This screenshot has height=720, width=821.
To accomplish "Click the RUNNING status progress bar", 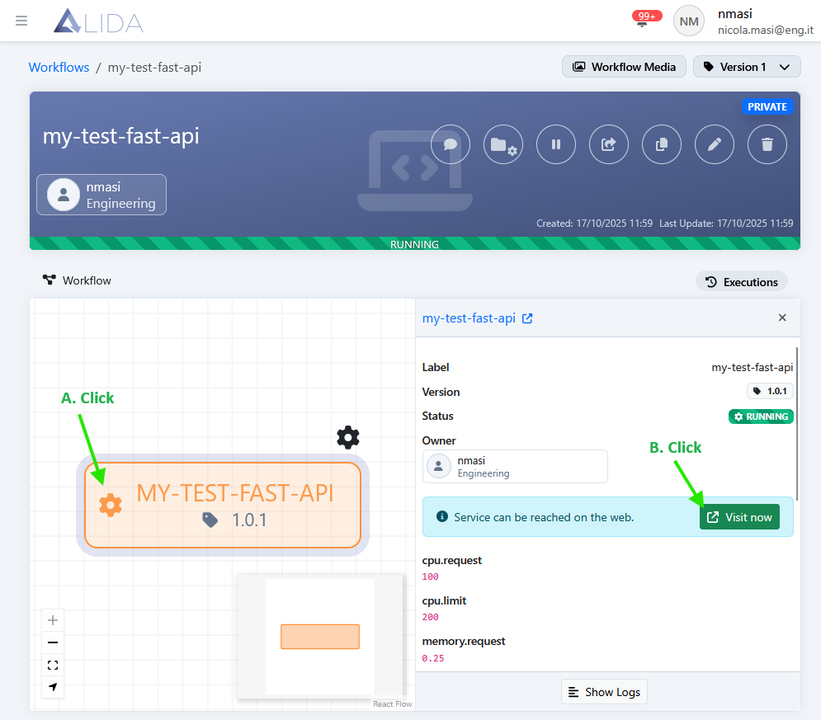I will pos(415,244).
